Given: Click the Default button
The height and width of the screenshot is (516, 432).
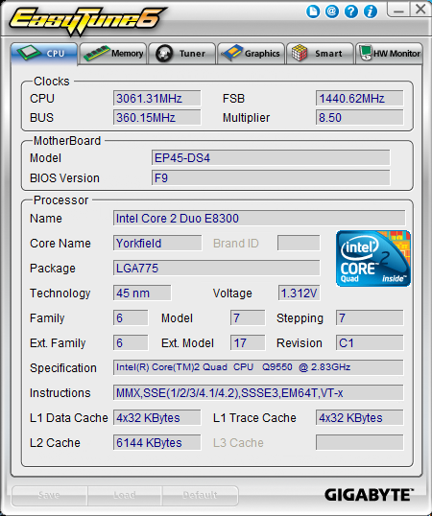Looking at the screenshot, I should [x=200, y=495].
